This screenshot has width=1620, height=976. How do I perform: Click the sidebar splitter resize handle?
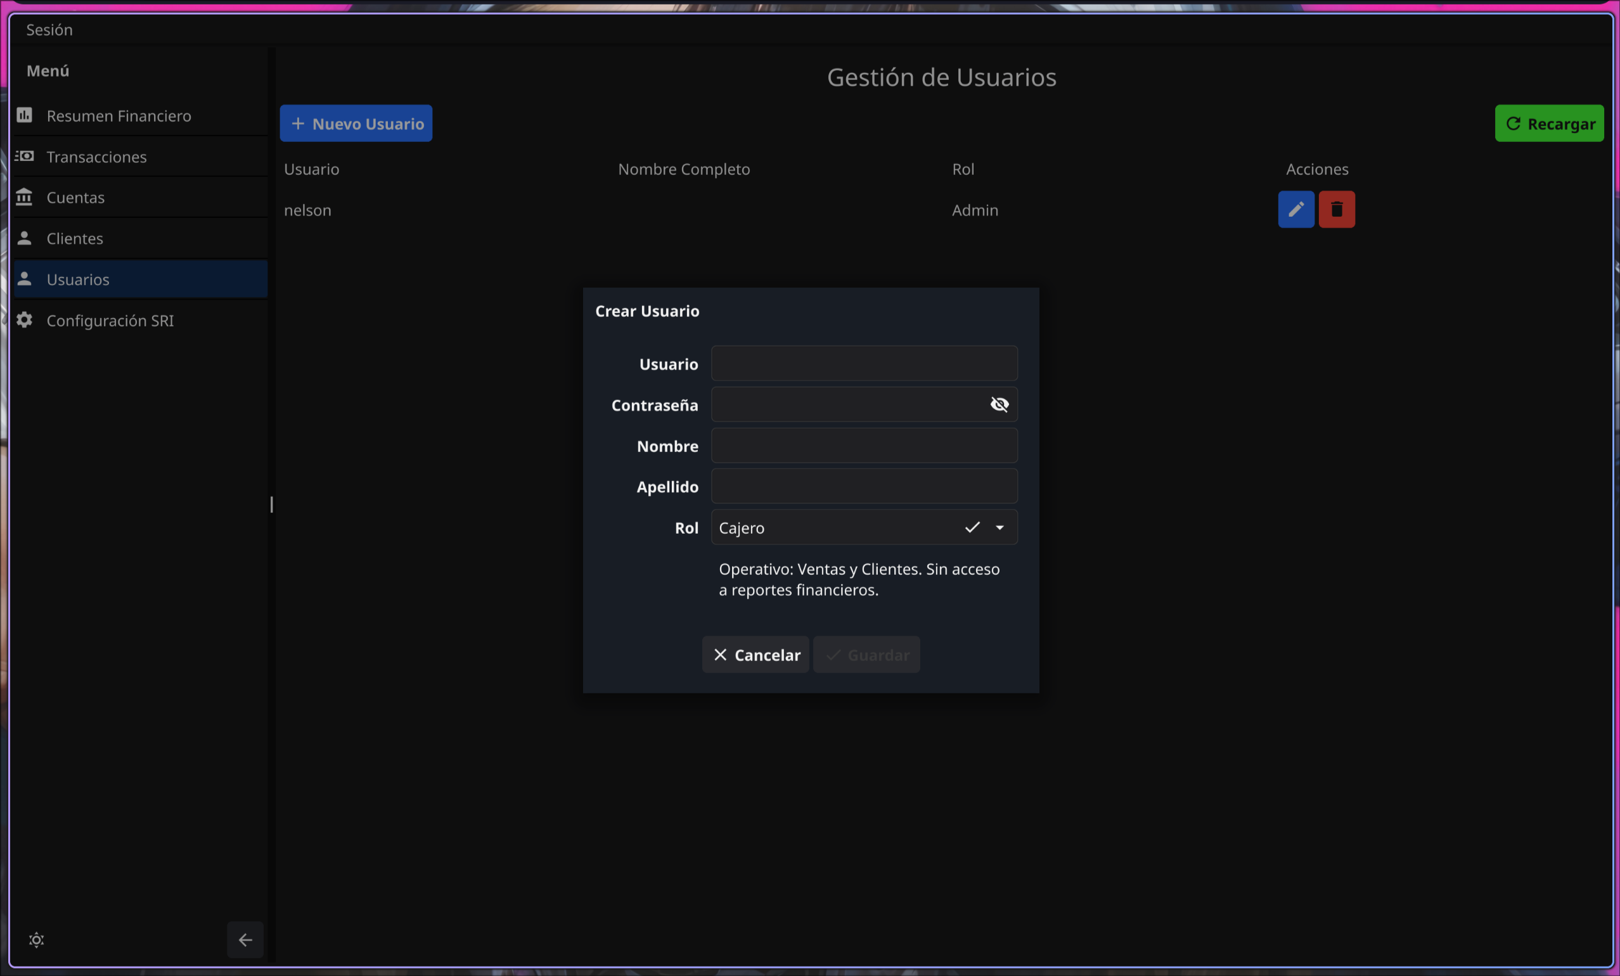point(271,504)
